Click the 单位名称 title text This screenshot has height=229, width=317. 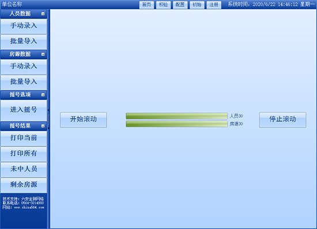[12, 4]
